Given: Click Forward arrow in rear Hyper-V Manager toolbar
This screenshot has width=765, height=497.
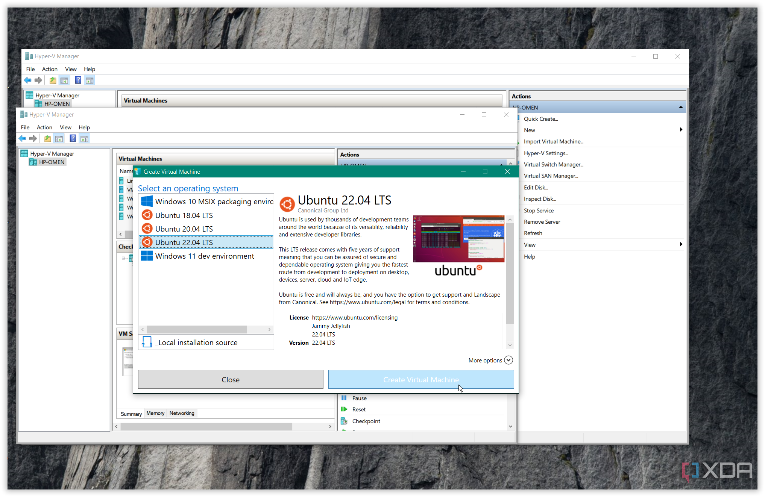Looking at the screenshot, I should (38, 80).
